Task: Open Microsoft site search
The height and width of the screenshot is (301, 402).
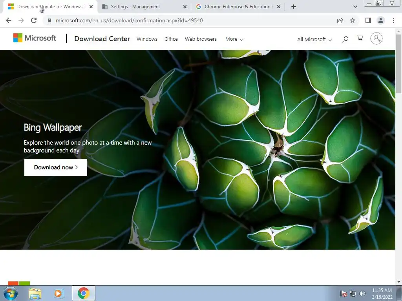Action: click(x=345, y=39)
